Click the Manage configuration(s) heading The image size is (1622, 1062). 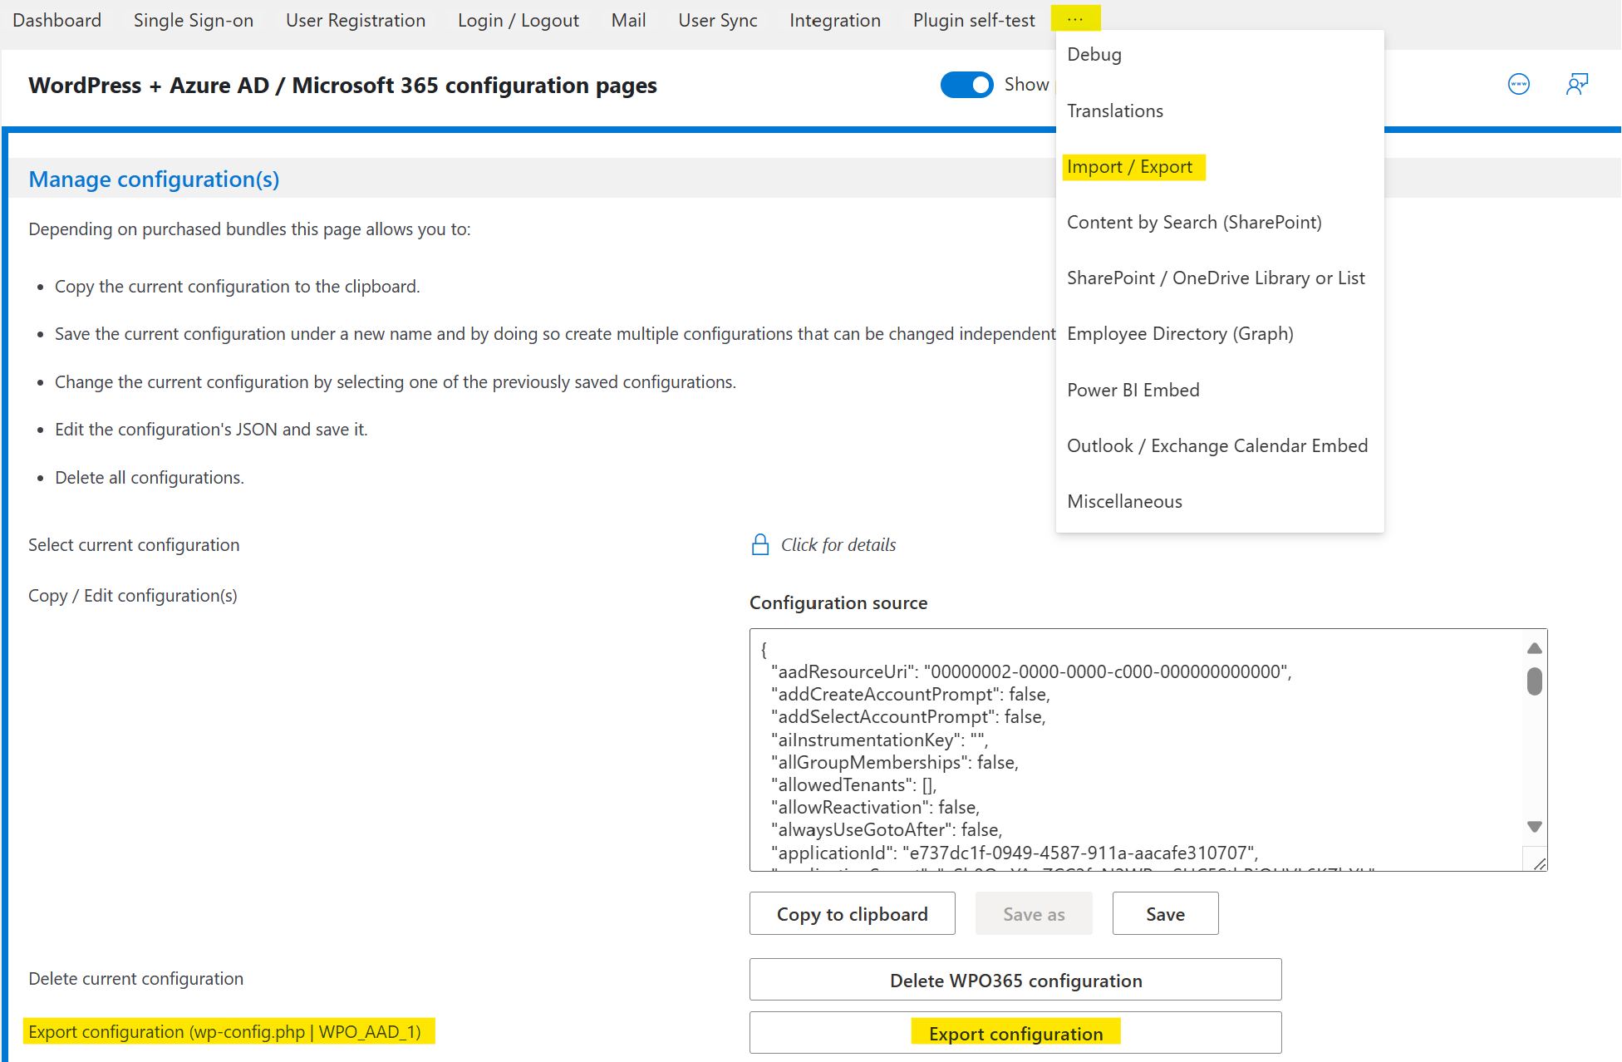(154, 179)
